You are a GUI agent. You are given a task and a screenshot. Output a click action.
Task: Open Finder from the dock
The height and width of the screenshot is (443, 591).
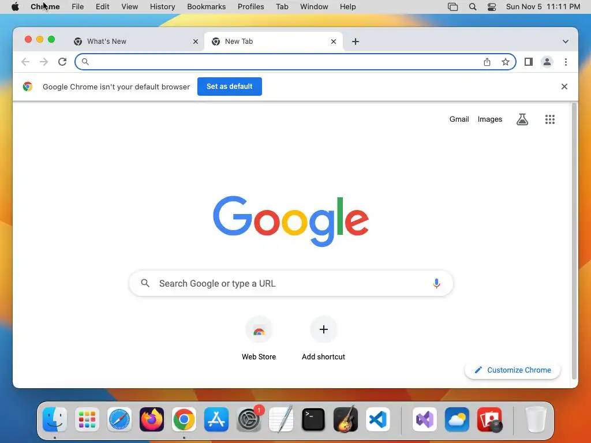pyautogui.click(x=55, y=419)
